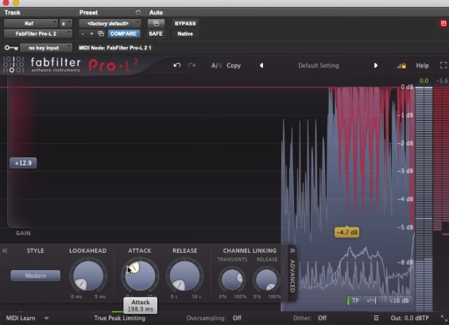Click the copy settings icon beside COMPARE
This screenshot has height=325, width=449.
[101, 34]
